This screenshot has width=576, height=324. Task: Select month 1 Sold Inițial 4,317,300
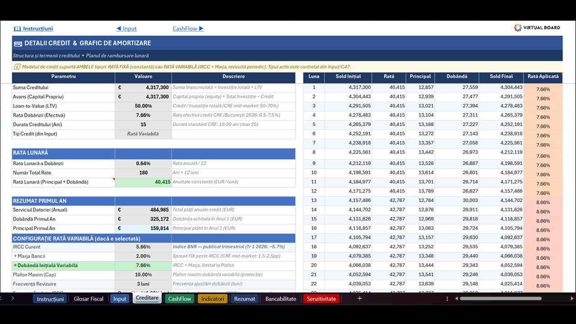348,87
